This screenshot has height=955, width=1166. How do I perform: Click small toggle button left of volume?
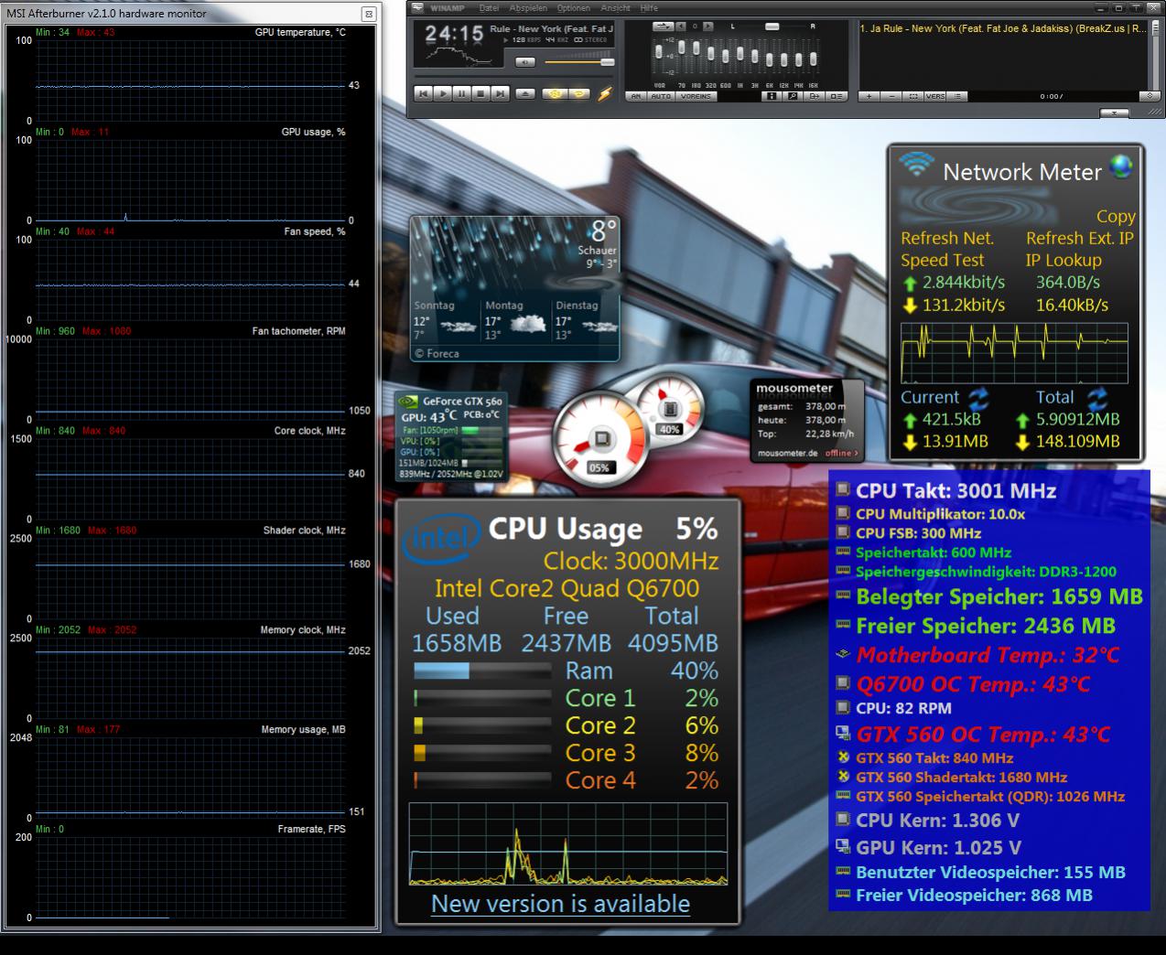pos(525,62)
